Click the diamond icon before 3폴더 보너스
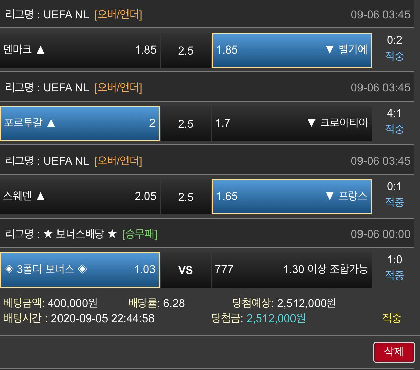Viewport: 420px width, 370px height. (x=9, y=269)
